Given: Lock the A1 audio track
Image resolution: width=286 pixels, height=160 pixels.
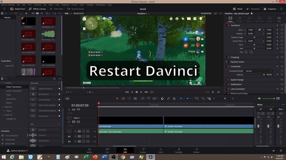Looking at the screenshot, I should click(x=75, y=132).
